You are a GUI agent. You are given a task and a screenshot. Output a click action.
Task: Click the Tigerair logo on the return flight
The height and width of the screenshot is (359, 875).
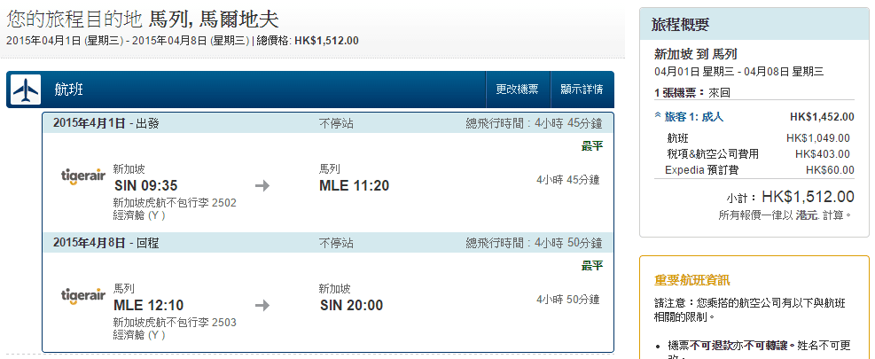(84, 297)
